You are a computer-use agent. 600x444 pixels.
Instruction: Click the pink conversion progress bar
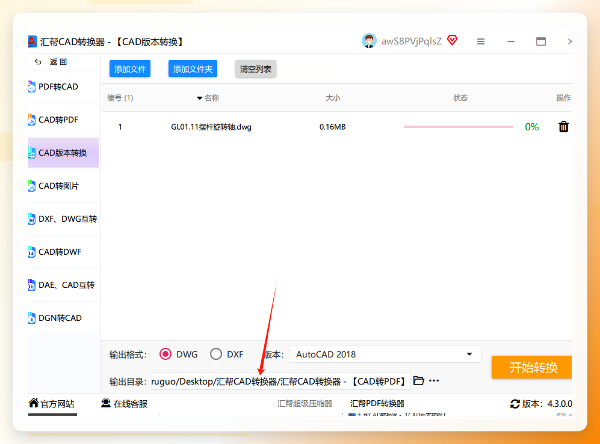458,127
